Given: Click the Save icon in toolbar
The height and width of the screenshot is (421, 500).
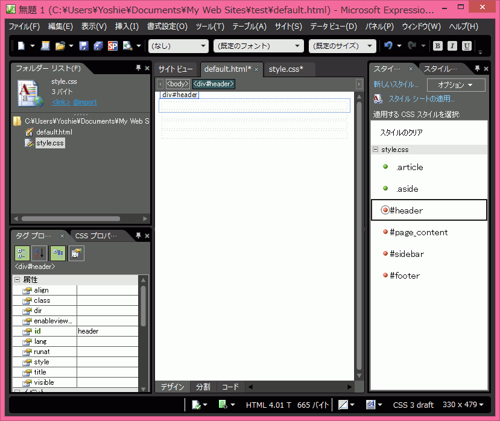Looking at the screenshot, I should tap(84, 46).
